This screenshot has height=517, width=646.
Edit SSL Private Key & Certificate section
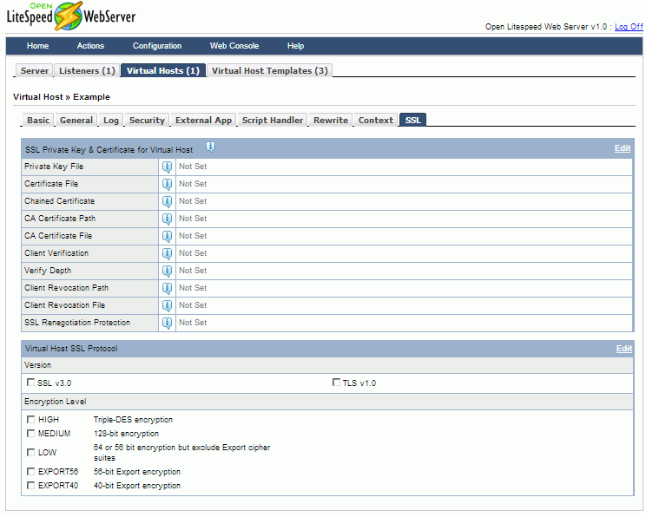click(623, 148)
